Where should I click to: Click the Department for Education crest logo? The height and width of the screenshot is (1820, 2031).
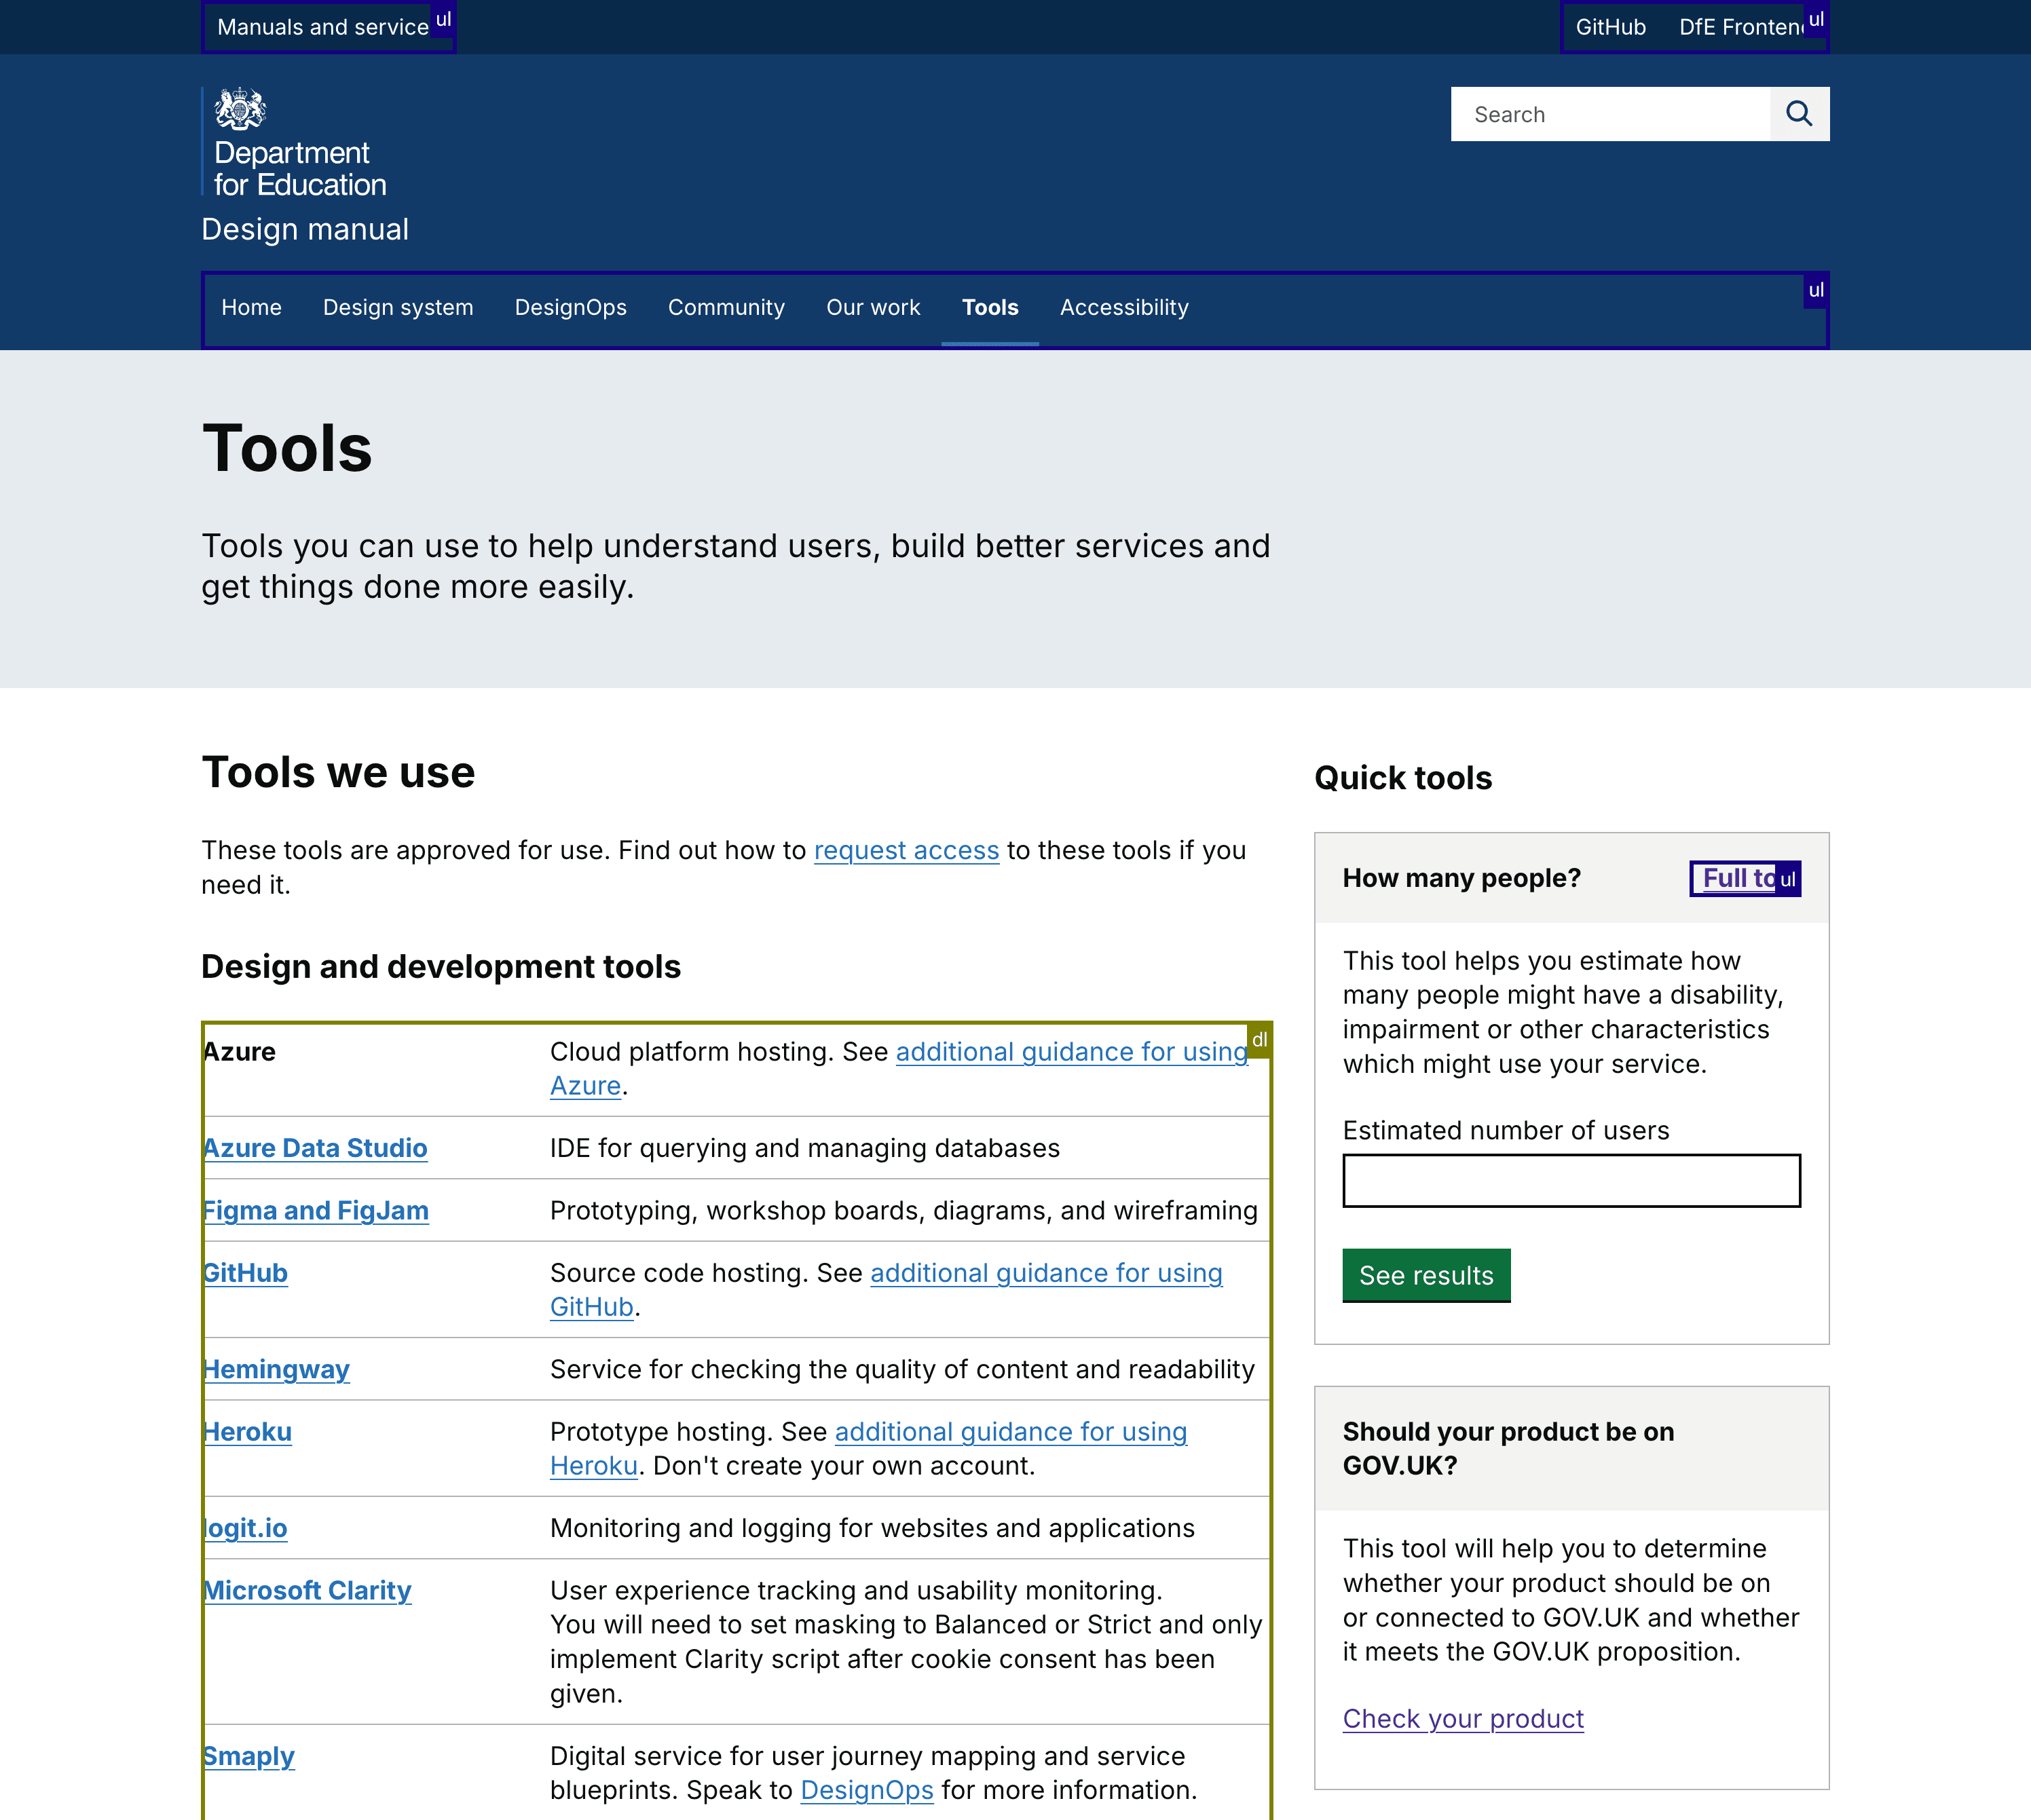pos(294,142)
